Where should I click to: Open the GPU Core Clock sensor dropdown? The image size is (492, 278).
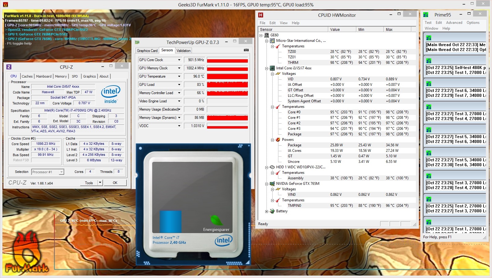coord(179,60)
